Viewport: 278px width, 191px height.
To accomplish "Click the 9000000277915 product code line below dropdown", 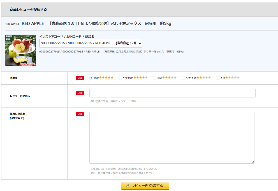I will pyautogui.click(x=111, y=52).
